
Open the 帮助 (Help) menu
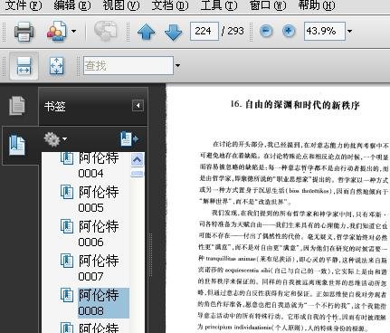[x=317, y=5]
